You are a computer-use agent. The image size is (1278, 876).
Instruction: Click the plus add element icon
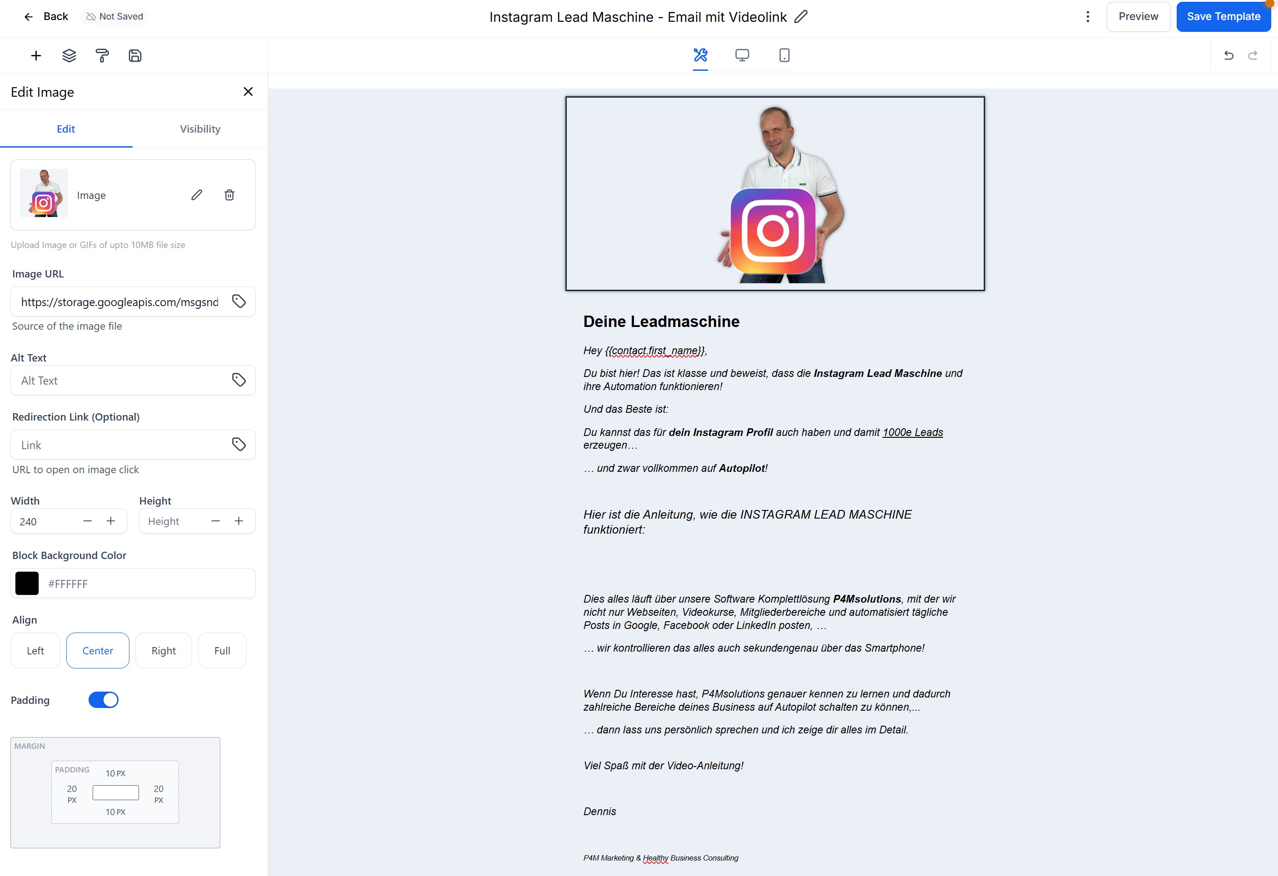tap(36, 55)
